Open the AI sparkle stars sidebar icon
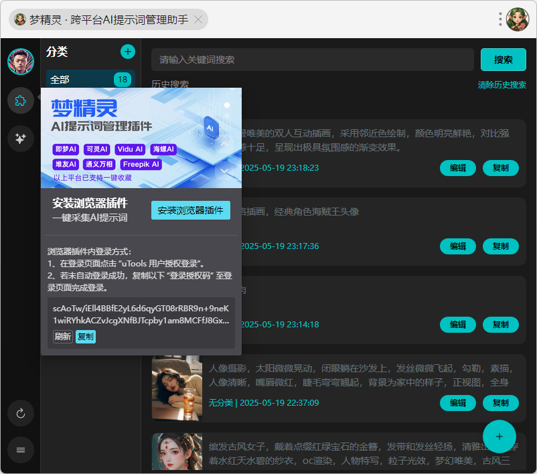The height and width of the screenshot is (474, 537). (21, 139)
